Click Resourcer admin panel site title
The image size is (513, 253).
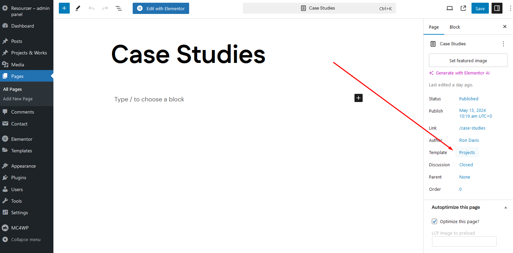(x=30, y=11)
